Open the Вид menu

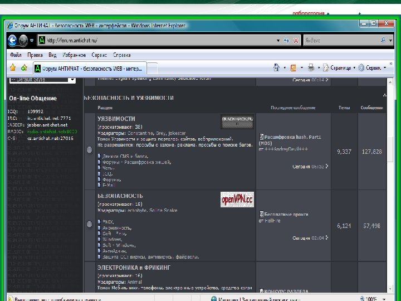52,55
